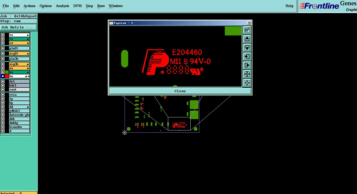This screenshot has width=357, height=194.
Task: Click the red E204460 text in Popview
Action: coord(187,52)
